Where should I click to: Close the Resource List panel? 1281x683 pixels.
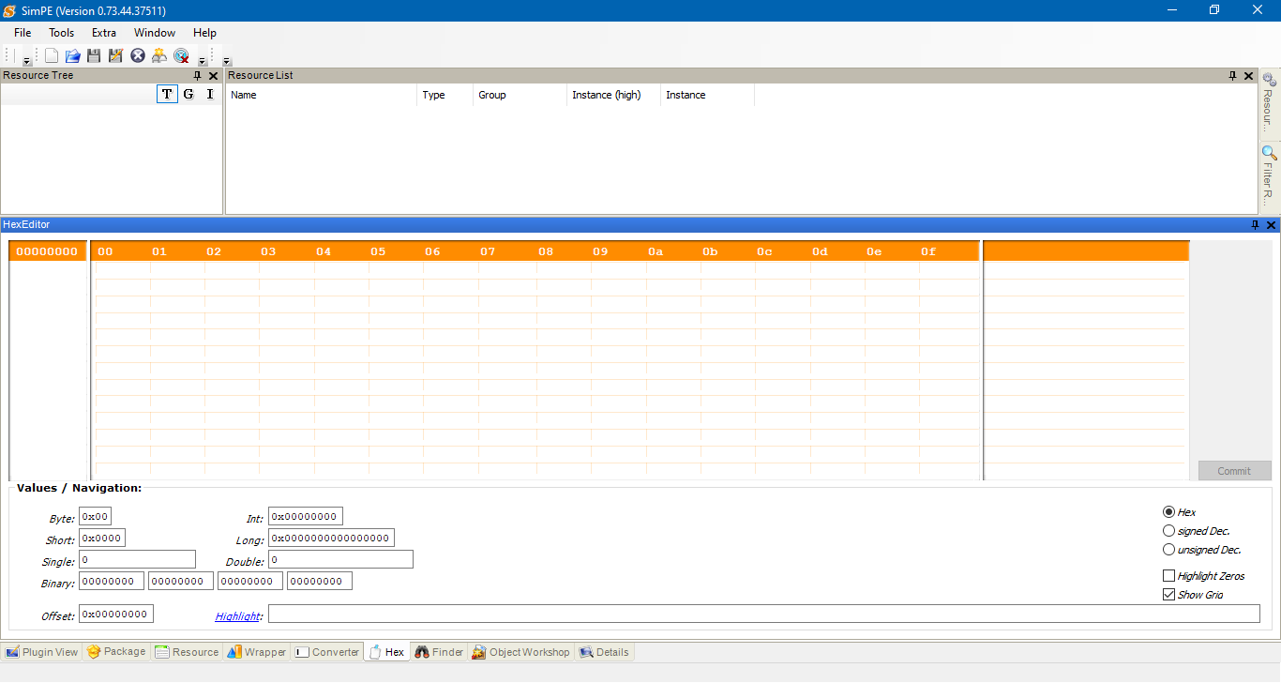(x=1248, y=76)
